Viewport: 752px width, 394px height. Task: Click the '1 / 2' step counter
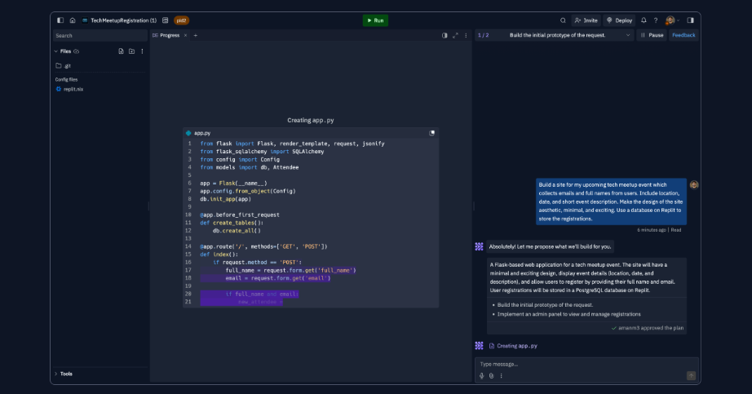[x=484, y=35]
